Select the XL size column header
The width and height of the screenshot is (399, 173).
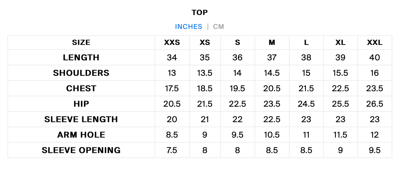pyautogui.click(x=340, y=42)
